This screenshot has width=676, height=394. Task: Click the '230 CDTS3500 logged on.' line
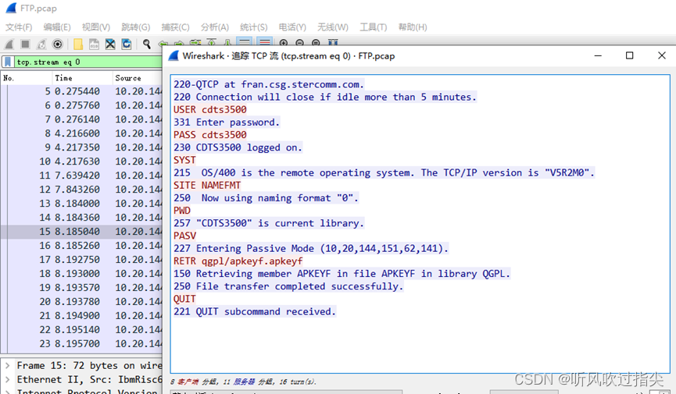238,147
